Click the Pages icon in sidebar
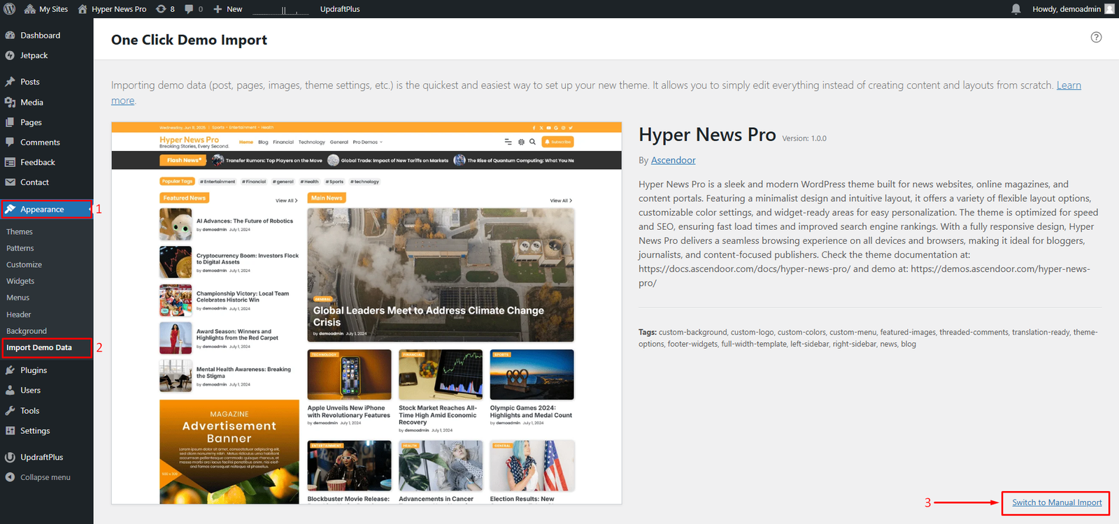1119x524 pixels. click(10, 122)
